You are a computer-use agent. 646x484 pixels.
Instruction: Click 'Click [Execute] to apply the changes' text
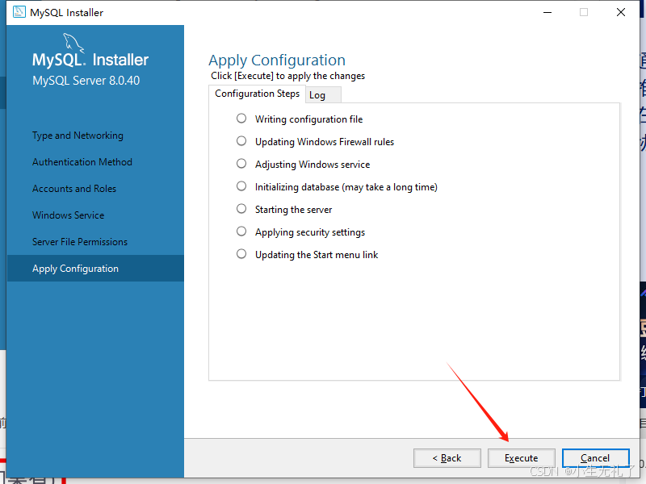288,76
